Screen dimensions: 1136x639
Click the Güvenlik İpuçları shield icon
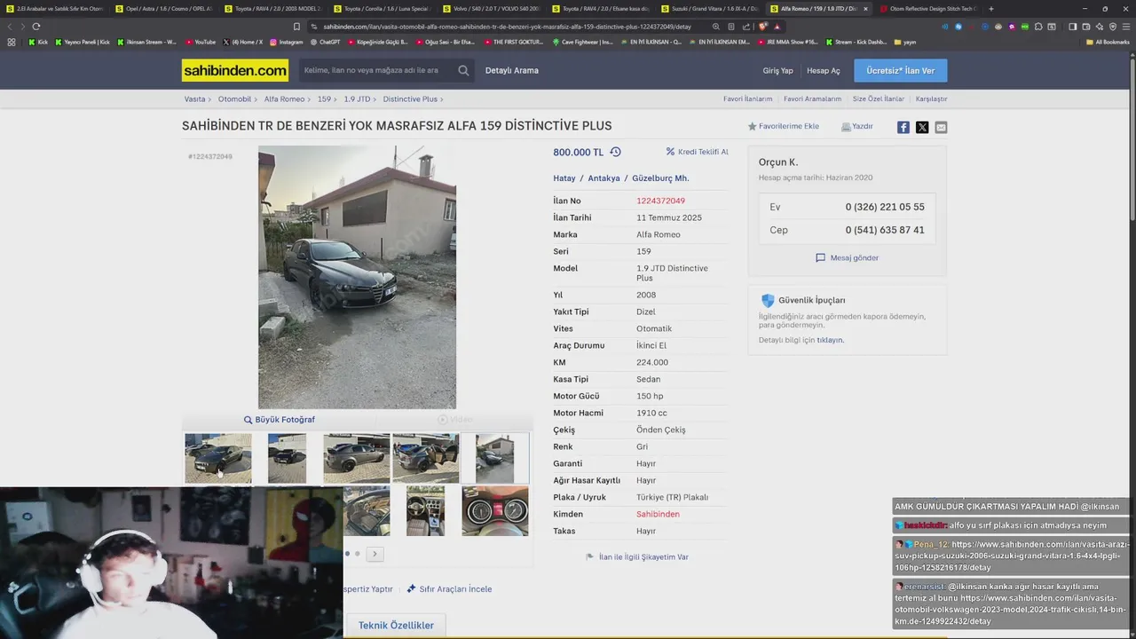tap(768, 300)
